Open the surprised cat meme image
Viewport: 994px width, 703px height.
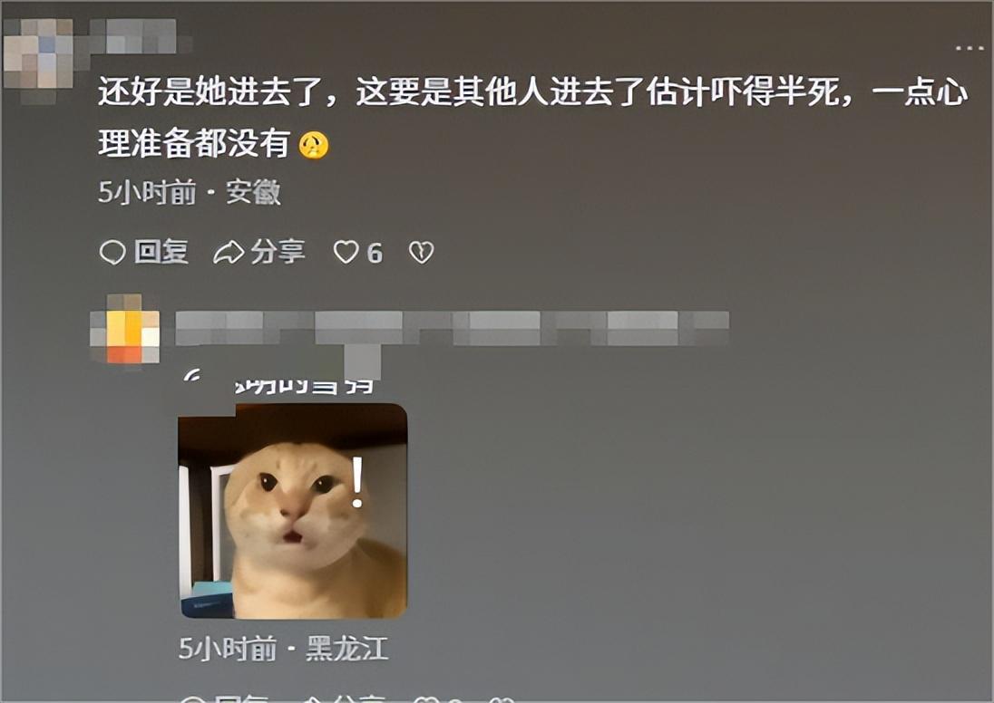pyautogui.click(x=293, y=510)
